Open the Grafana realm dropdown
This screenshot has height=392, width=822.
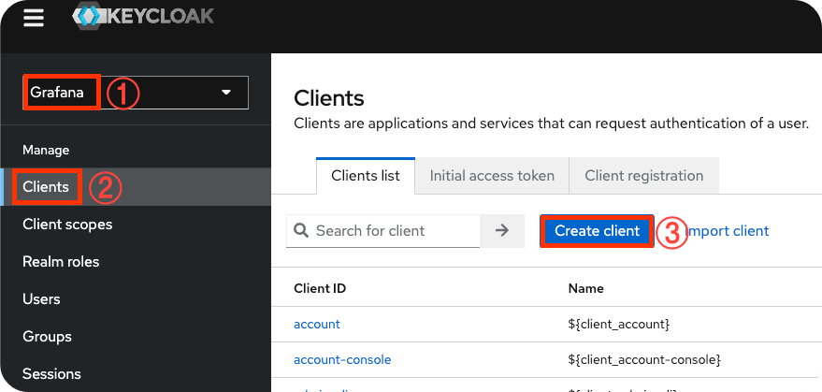tap(136, 93)
